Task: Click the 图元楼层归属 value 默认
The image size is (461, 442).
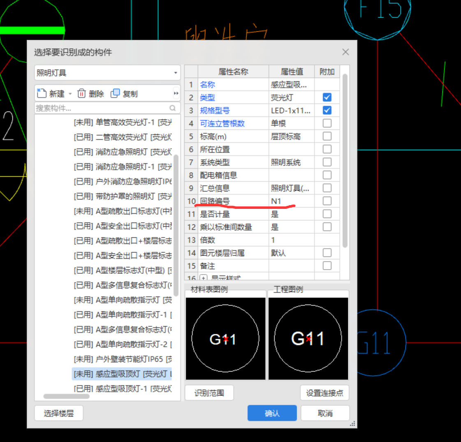Action: click(278, 253)
